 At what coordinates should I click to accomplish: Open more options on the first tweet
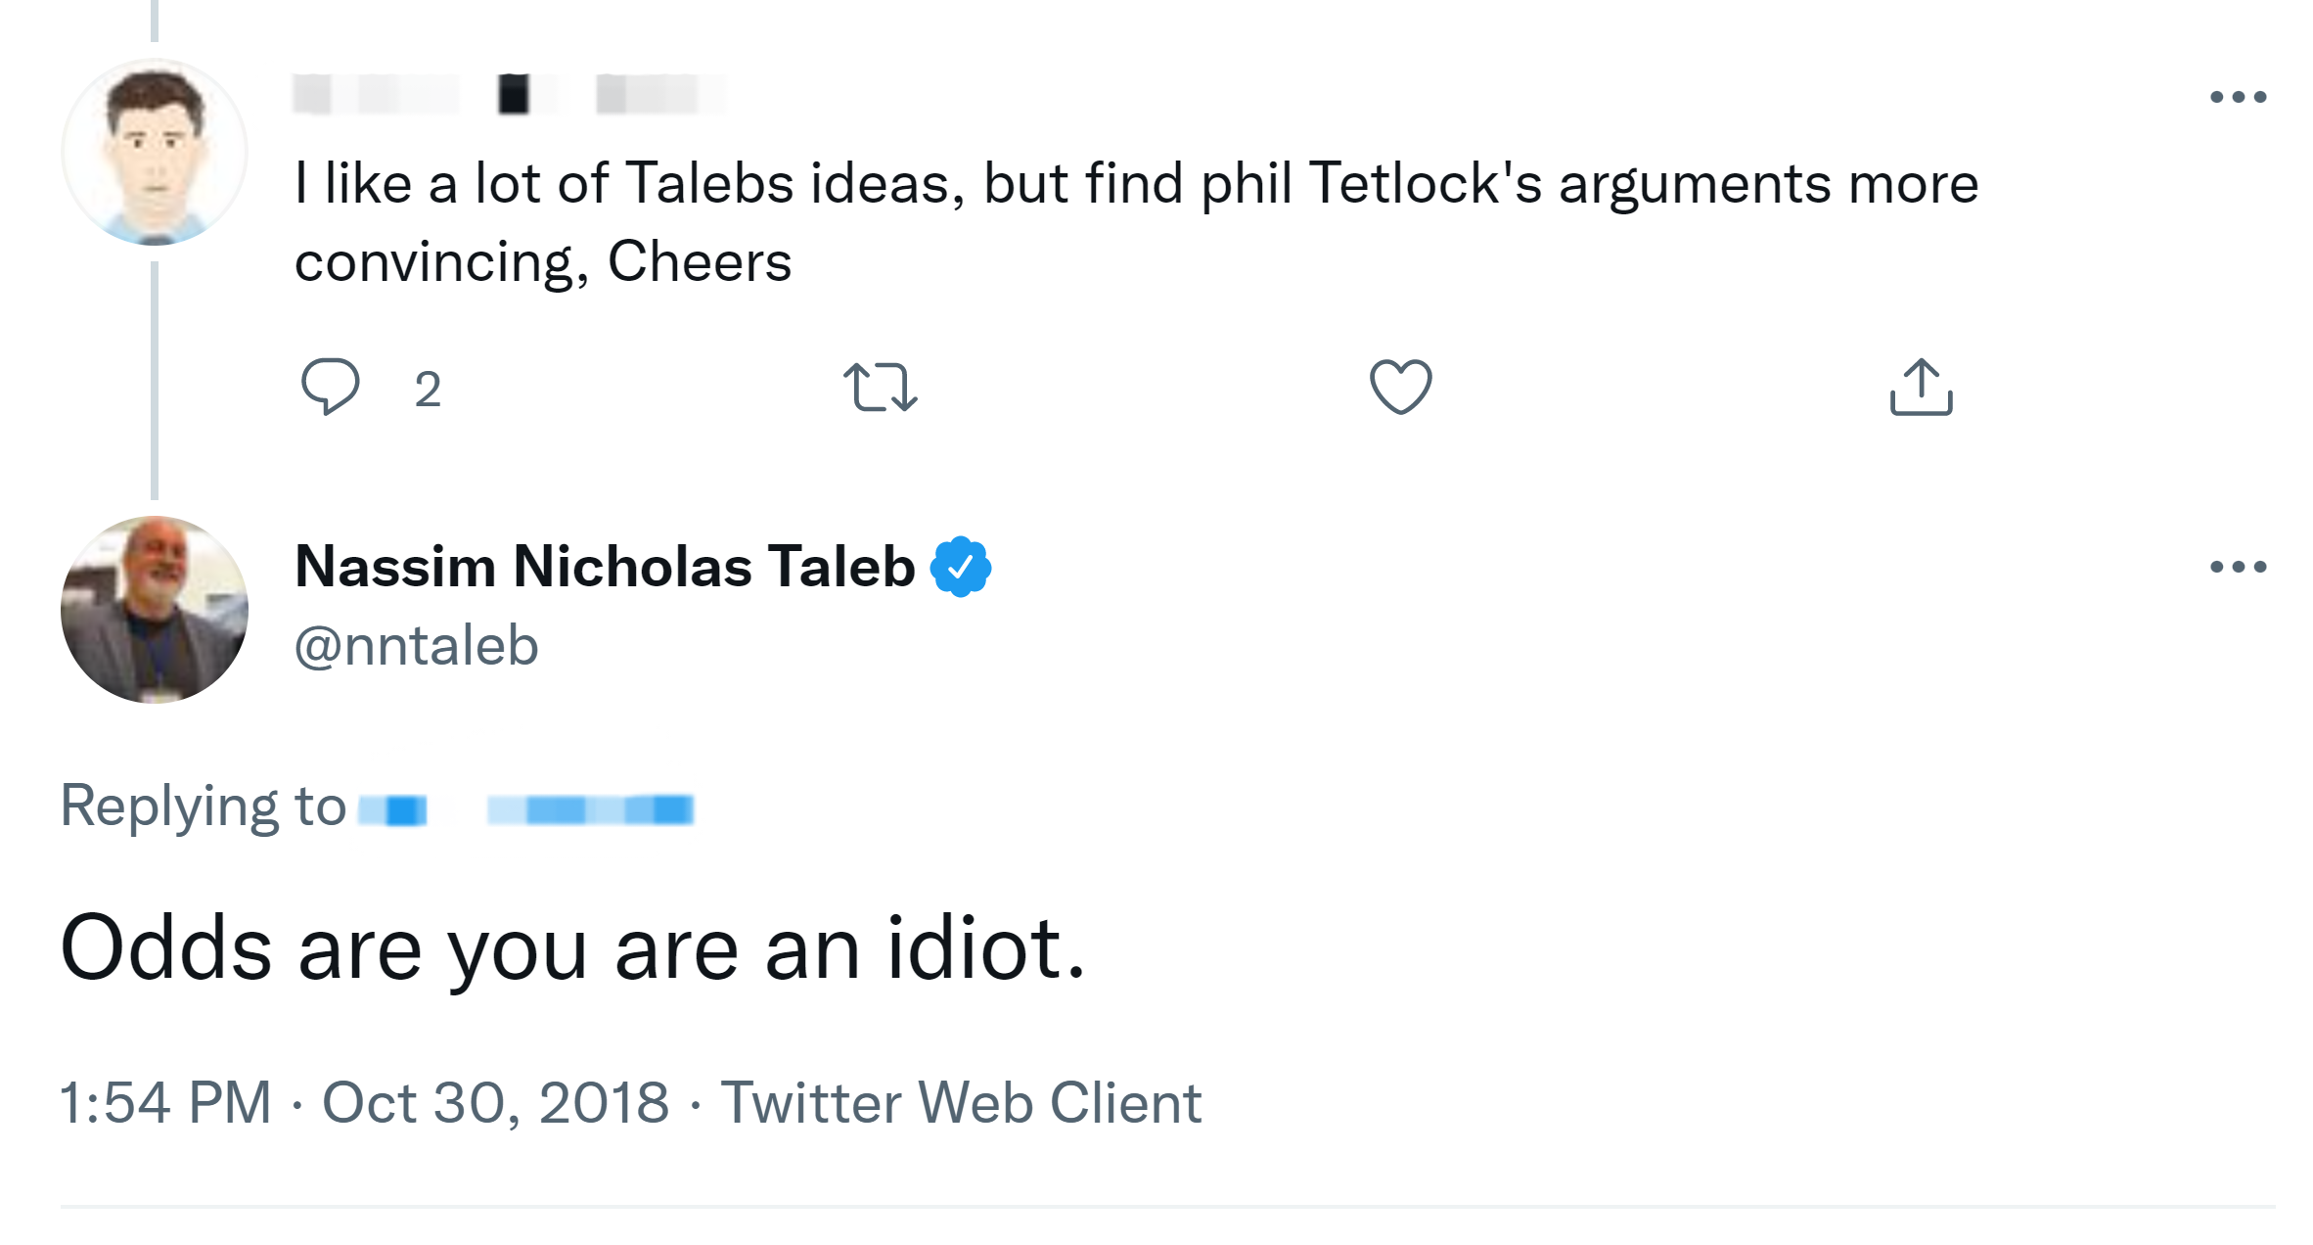(2238, 96)
